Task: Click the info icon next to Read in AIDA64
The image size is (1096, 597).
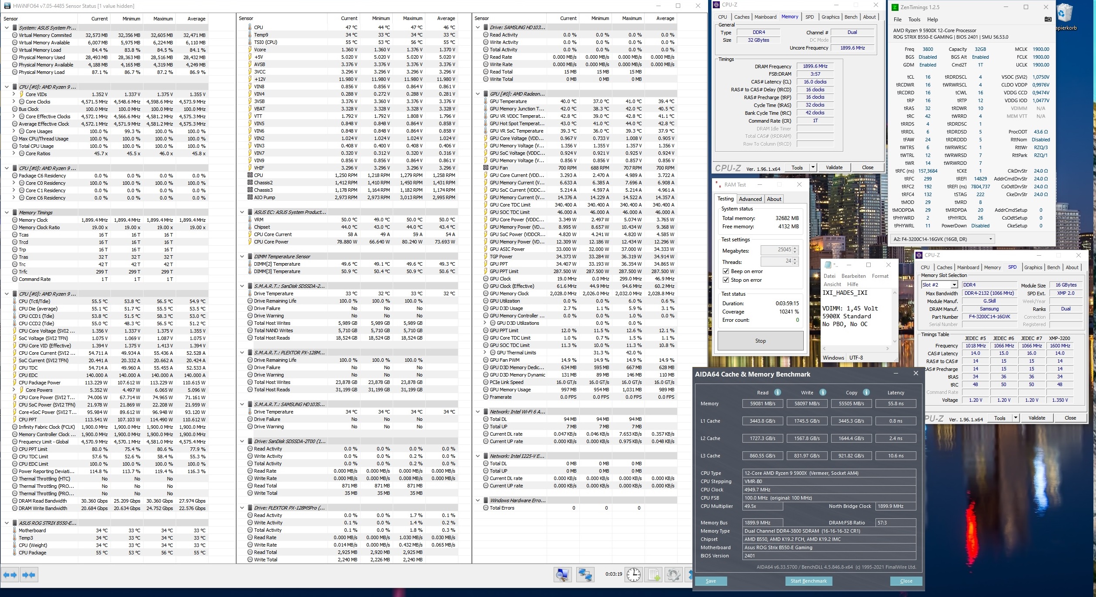Action: (777, 392)
